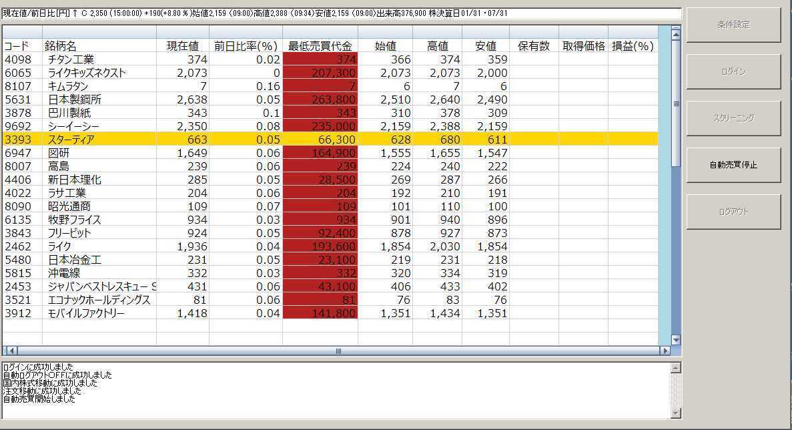Click the 国内株式移動に成功しました log line
This screenshot has width=792, height=430.
click(x=51, y=383)
